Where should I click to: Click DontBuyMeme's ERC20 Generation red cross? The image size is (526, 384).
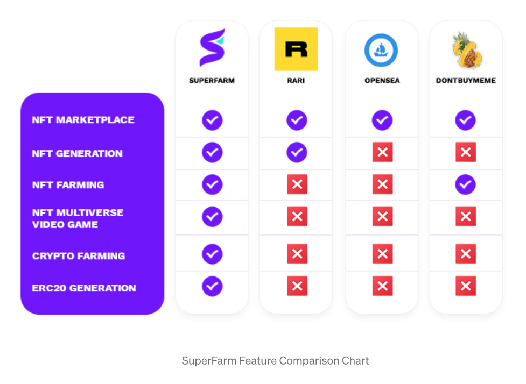coord(466,286)
